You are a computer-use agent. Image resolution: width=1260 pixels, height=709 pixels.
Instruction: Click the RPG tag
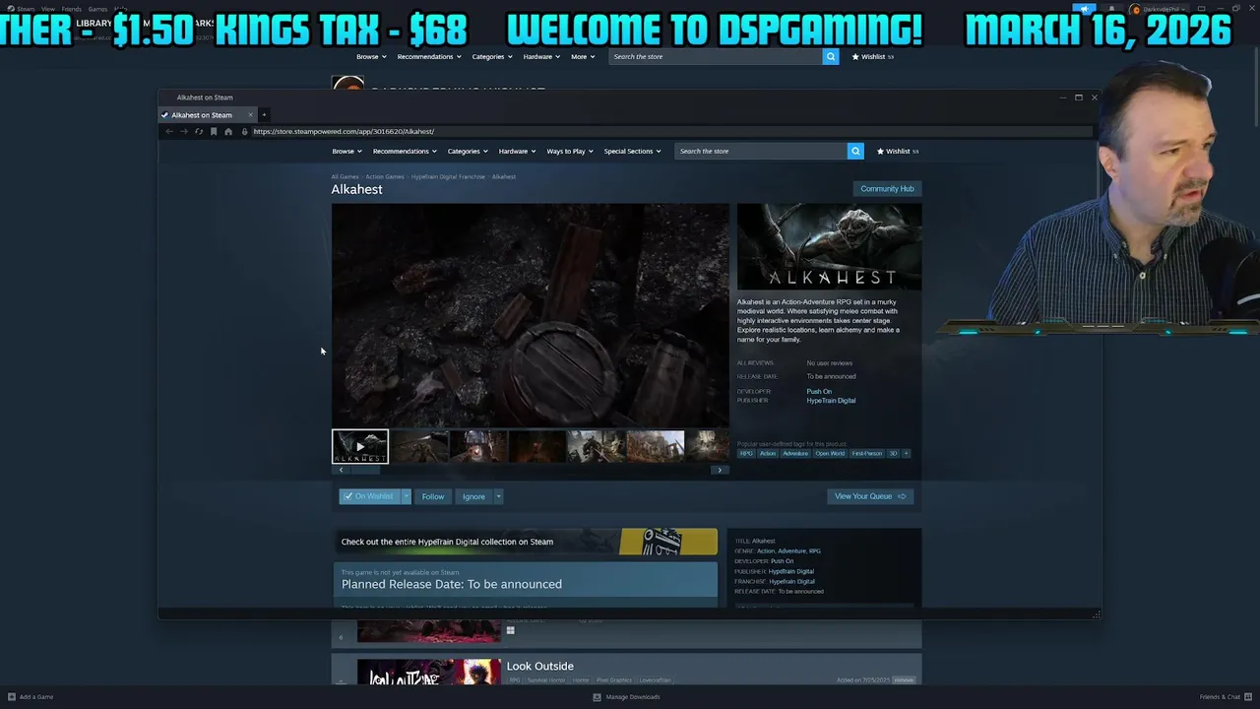point(746,454)
